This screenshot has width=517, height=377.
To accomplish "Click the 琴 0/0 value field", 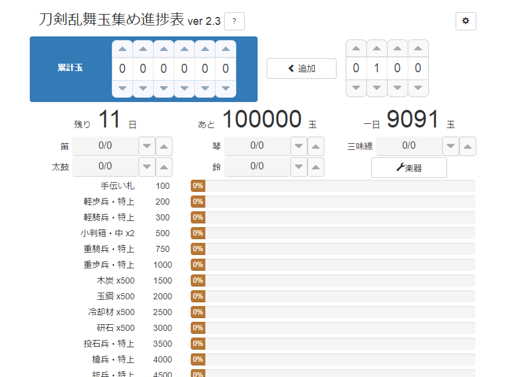I will (257, 146).
